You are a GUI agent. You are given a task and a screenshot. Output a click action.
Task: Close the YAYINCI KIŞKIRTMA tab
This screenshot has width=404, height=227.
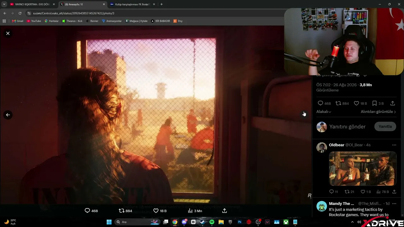(x=54, y=4)
